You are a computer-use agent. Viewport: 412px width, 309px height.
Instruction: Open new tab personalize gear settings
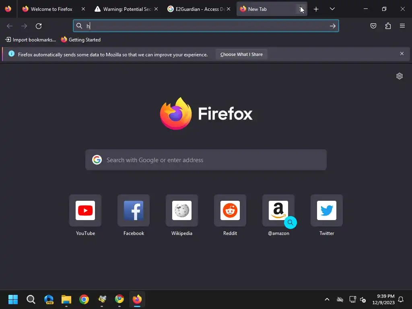(x=400, y=76)
